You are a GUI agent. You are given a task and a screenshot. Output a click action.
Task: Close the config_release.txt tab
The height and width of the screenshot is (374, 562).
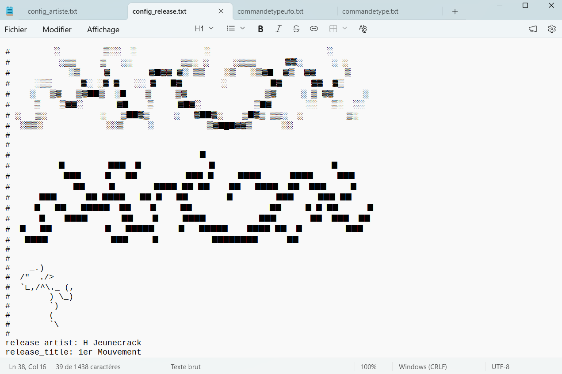pyautogui.click(x=221, y=11)
